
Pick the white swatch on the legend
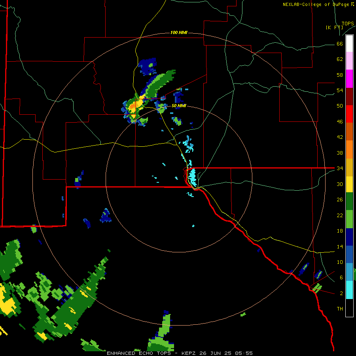pos(349,44)
